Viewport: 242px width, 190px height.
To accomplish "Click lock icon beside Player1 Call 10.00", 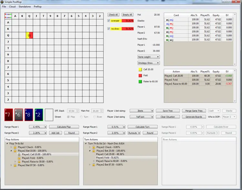I will point(19,154).
